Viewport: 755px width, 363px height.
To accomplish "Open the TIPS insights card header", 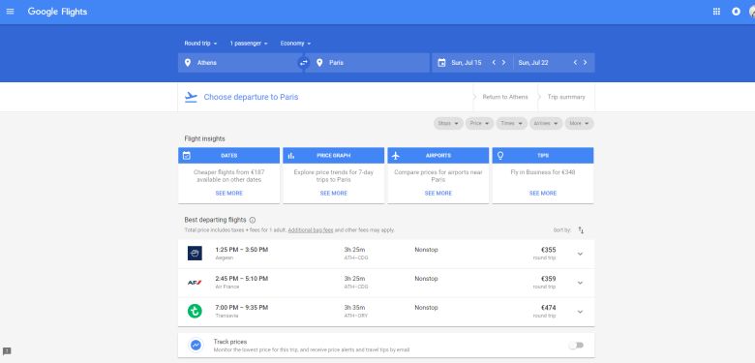I will (543, 156).
